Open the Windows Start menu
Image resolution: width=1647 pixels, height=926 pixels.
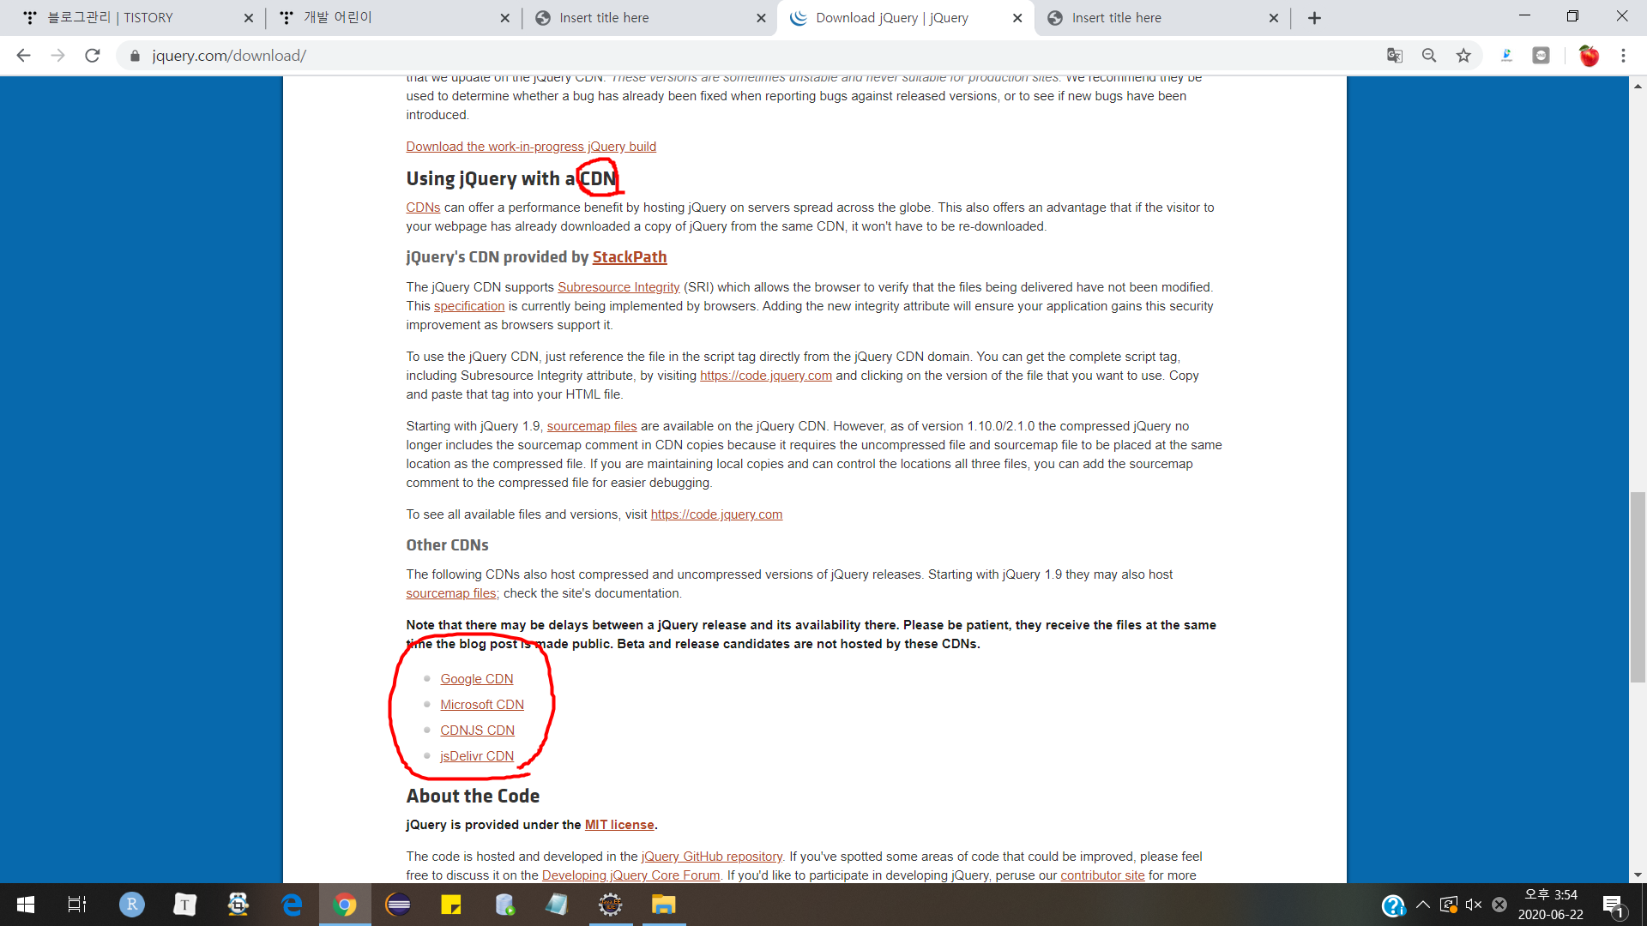point(26,905)
